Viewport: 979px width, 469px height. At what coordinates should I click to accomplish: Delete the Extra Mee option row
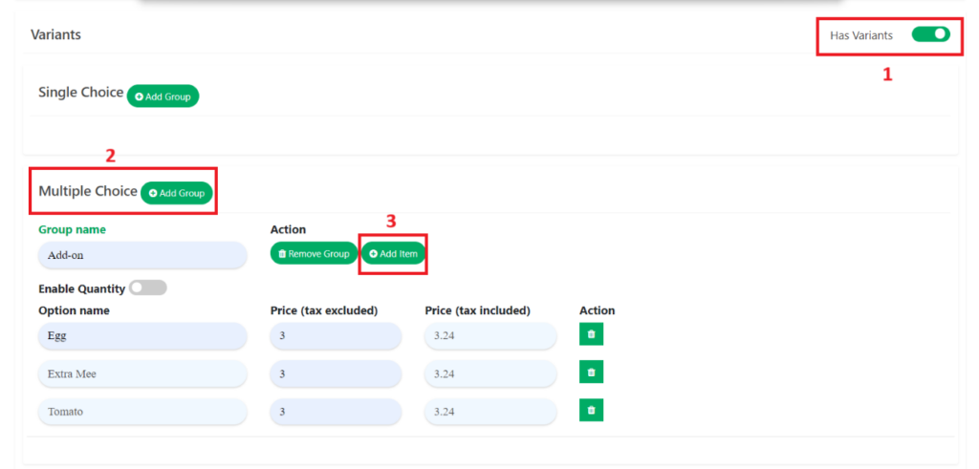(x=591, y=373)
